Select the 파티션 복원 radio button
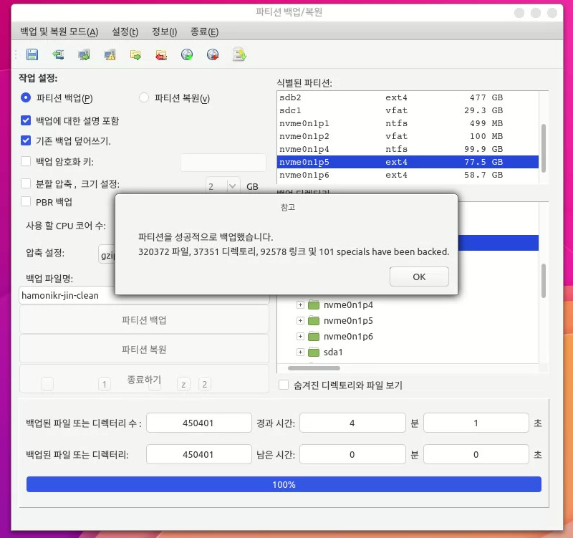This screenshot has height=538, width=573. [x=144, y=98]
